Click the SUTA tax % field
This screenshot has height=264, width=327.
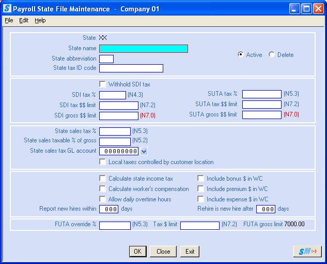click(262, 94)
